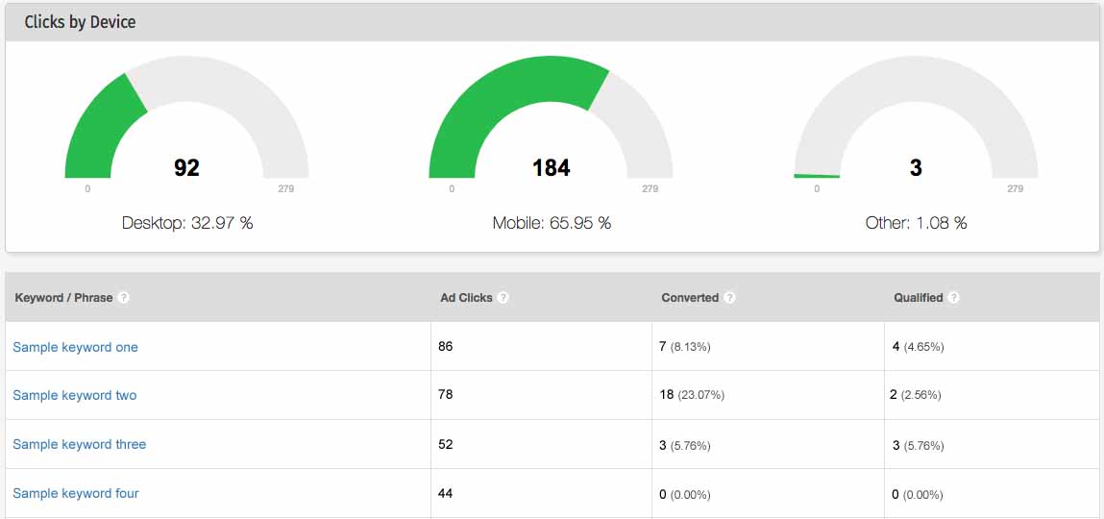Click help icon next to Keyword / Phrase
1104x519 pixels.
(123, 298)
